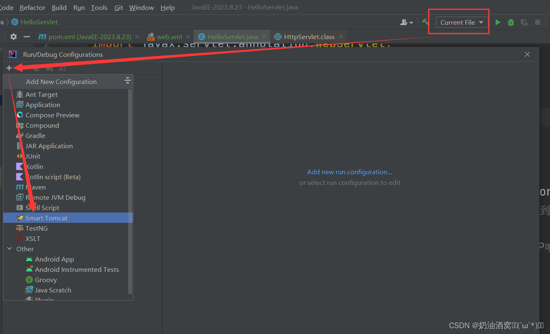Image resolution: width=550 pixels, height=334 pixels.
Task: Click the Android App robot icon
Action: (29, 259)
